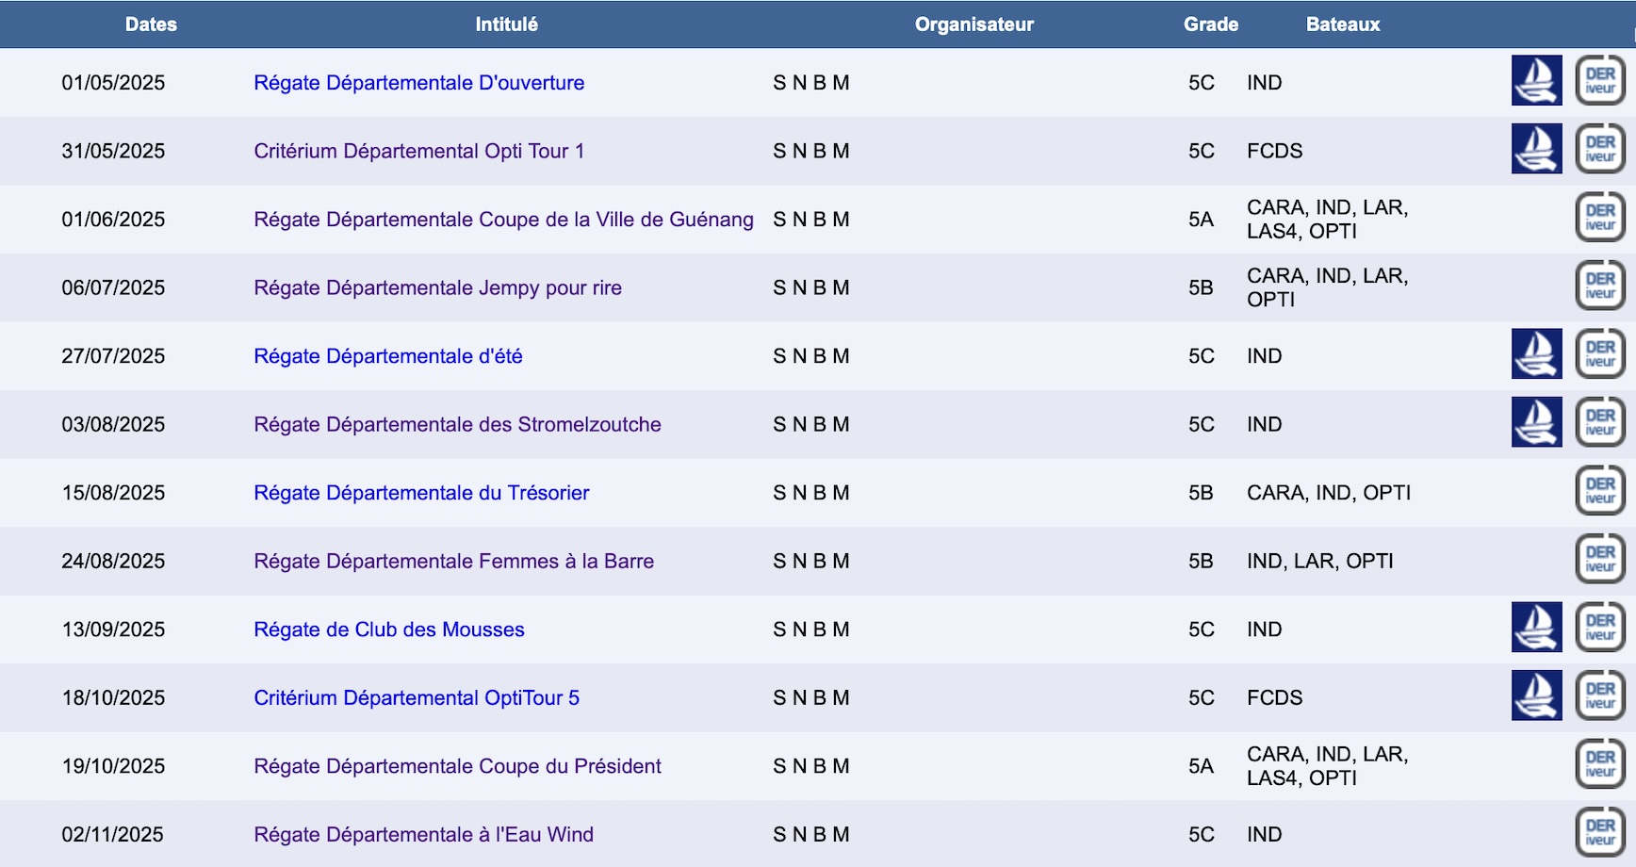Select date 19/10/2025
The height and width of the screenshot is (867, 1636).
point(113,766)
